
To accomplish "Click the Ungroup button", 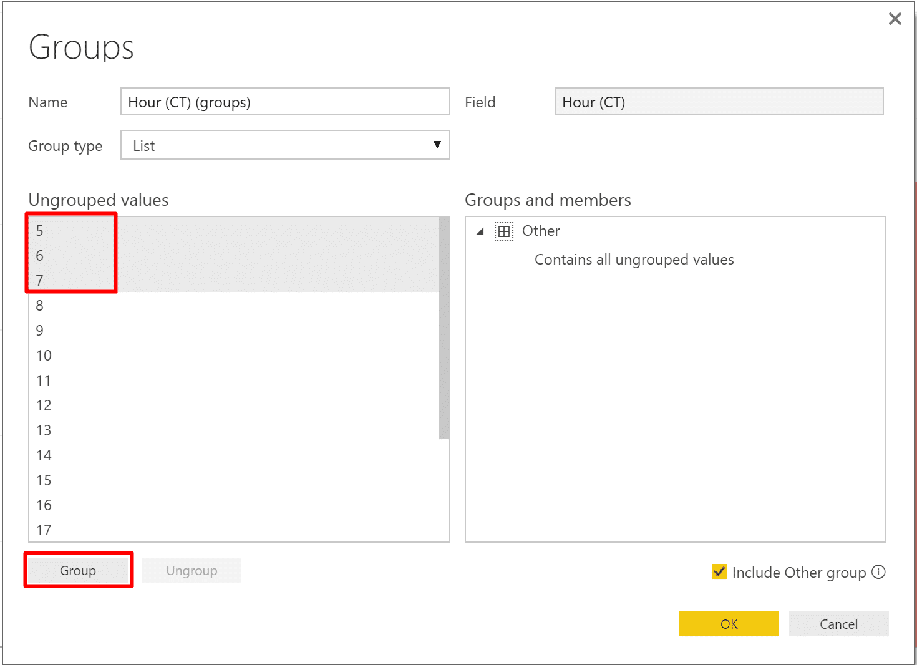I will (x=192, y=570).
